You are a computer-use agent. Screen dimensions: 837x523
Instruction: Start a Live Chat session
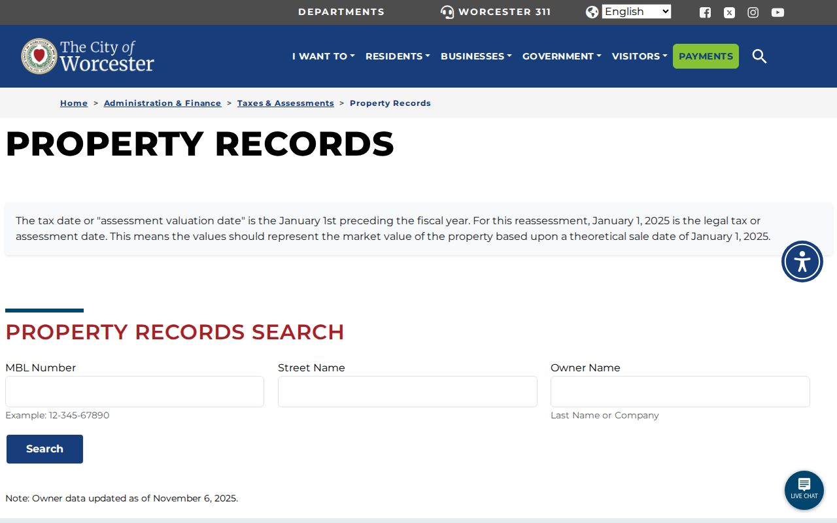click(x=804, y=490)
